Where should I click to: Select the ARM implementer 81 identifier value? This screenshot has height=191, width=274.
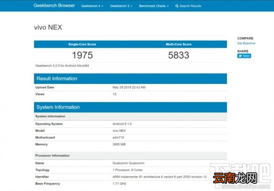click(159, 177)
